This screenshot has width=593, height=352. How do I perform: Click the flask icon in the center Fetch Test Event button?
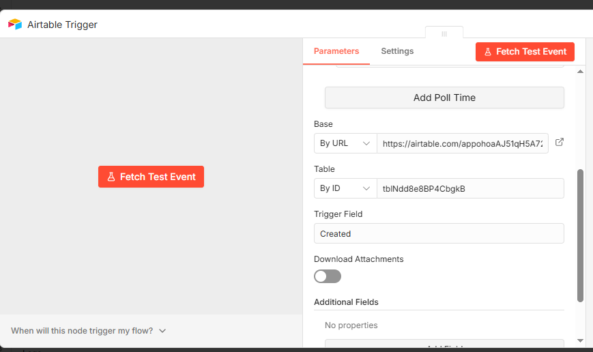tap(111, 177)
